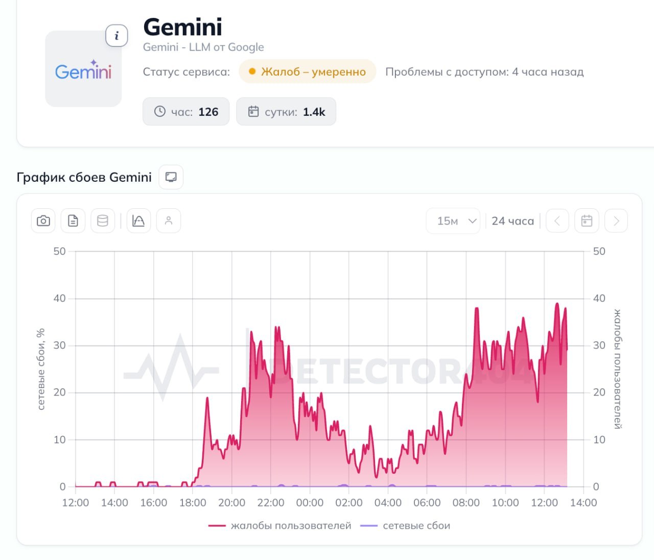654x560 pixels.
Task: Click the database icon in chart toolbar
Action: pos(103,221)
